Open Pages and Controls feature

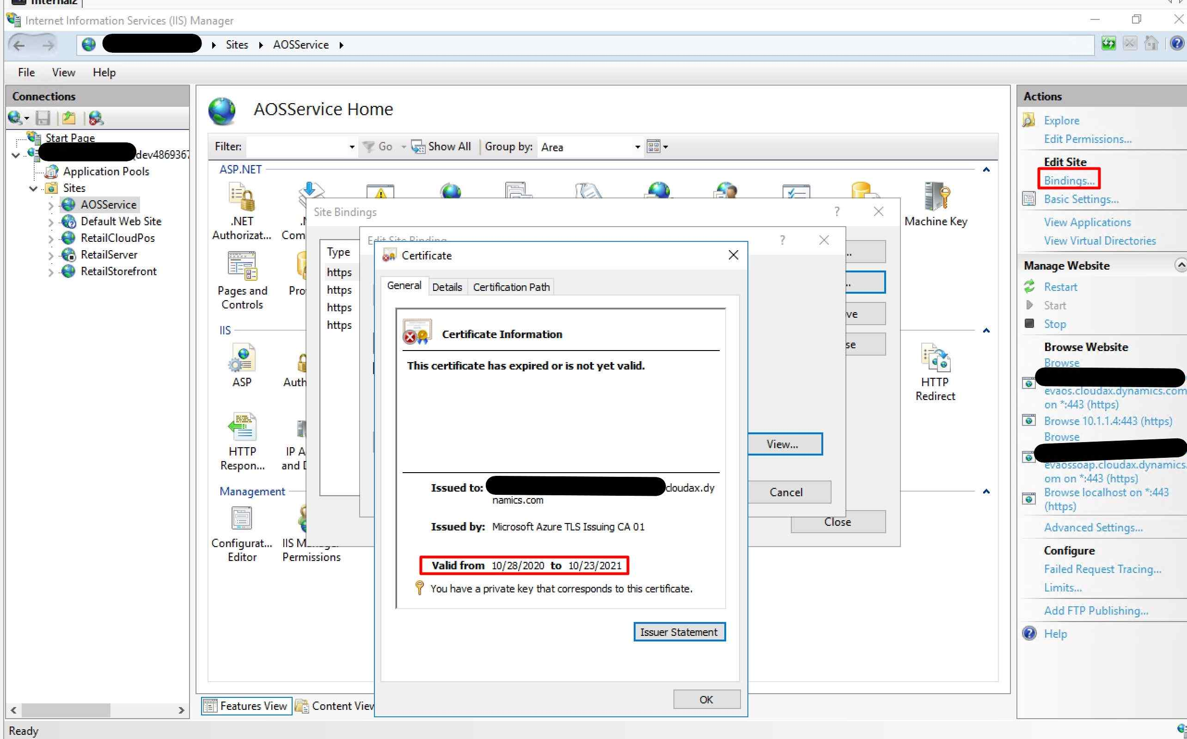pyautogui.click(x=242, y=266)
